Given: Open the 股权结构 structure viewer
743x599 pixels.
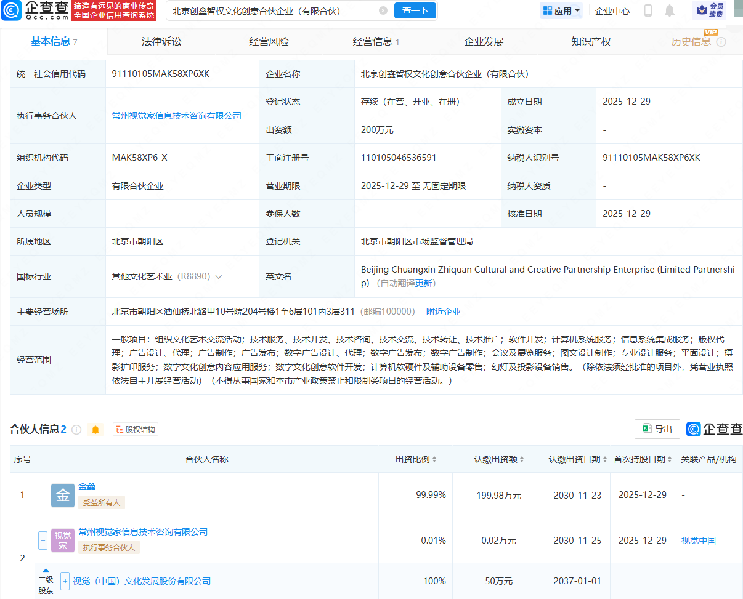Looking at the screenshot, I should point(134,428).
